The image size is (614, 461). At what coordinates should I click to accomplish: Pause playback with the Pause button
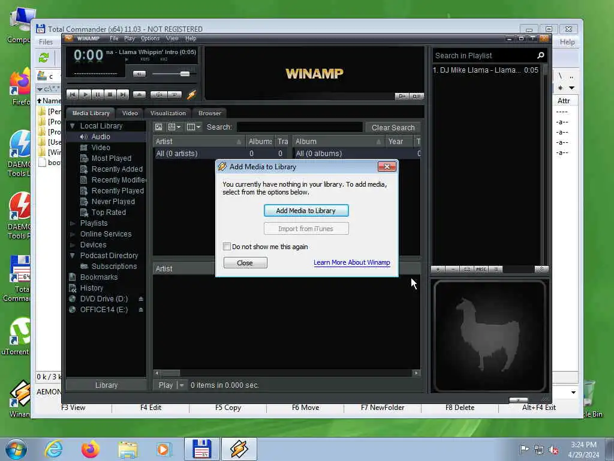click(x=98, y=94)
